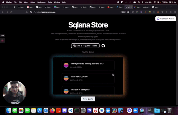Open Photos from the dock

[21, 111]
